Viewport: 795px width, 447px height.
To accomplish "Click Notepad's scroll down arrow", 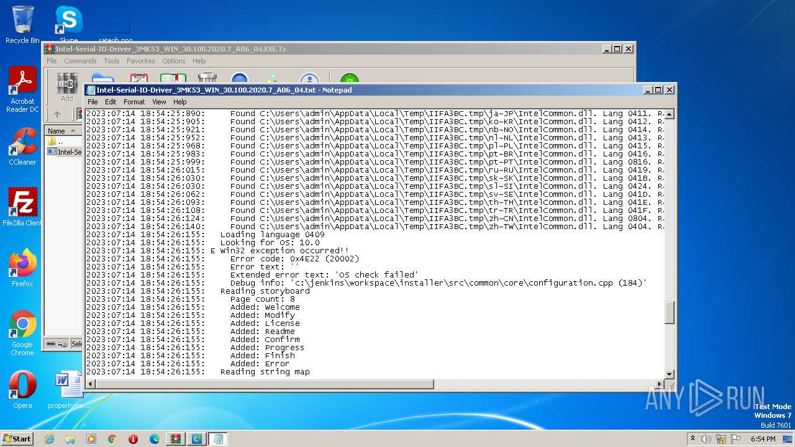I will point(669,374).
